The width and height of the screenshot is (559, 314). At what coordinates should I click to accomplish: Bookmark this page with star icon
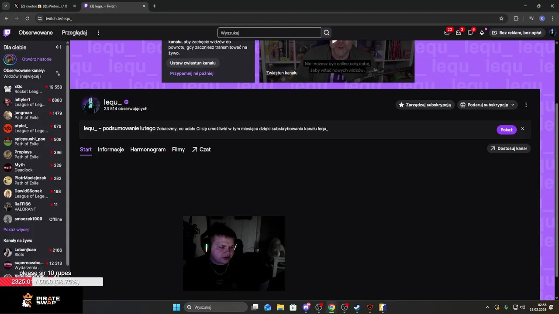click(501, 18)
